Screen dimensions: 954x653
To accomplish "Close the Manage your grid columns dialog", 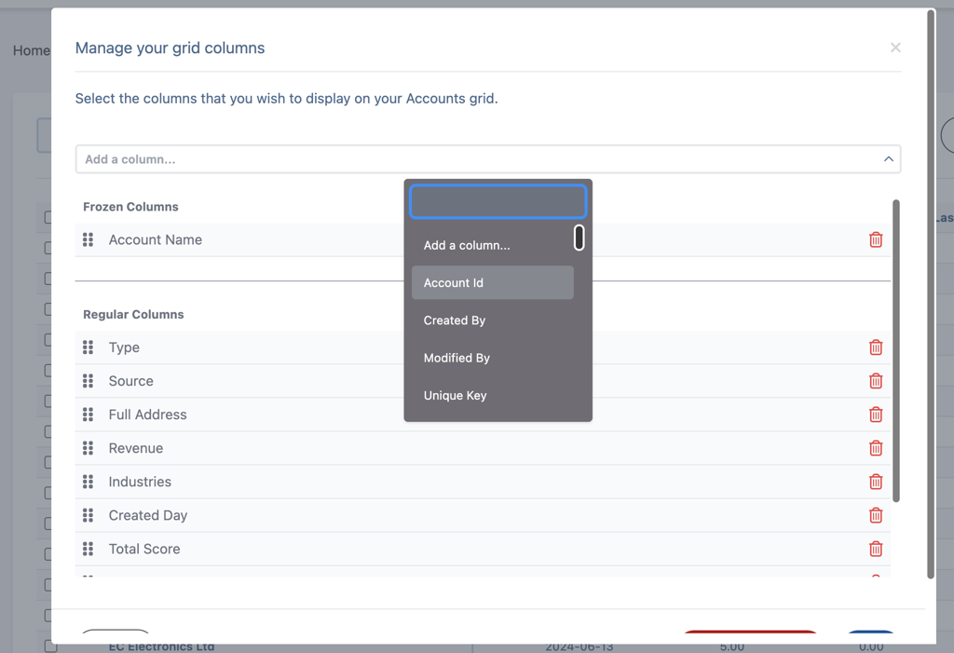I will tap(895, 48).
